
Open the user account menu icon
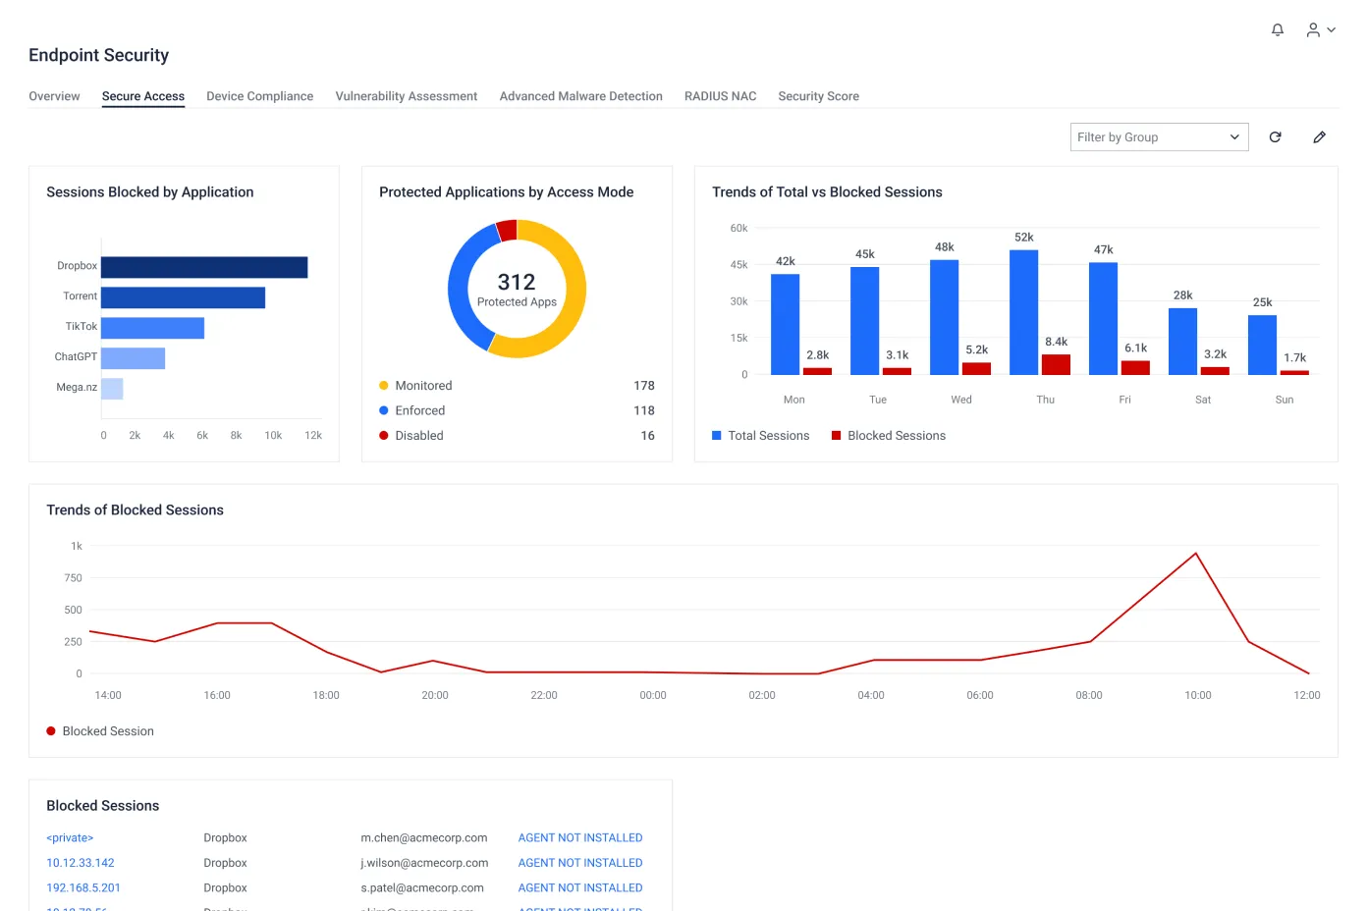click(1313, 30)
